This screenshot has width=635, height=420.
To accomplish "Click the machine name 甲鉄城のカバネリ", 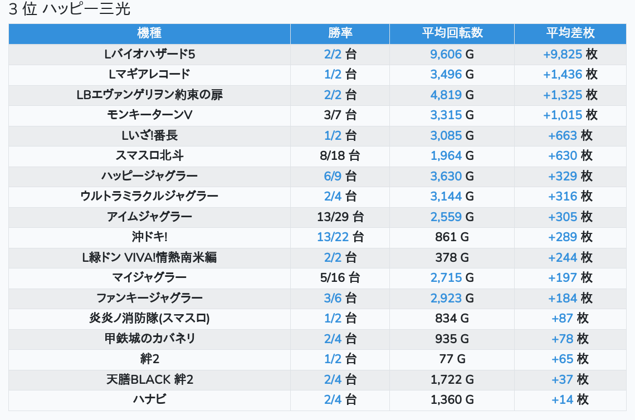I will click(149, 339).
